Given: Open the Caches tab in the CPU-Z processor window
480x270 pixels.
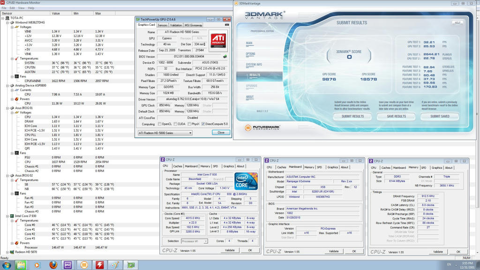Looking at the screenshot, I should point(178,166).
